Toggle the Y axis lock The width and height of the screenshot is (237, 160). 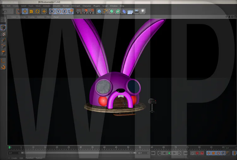pyautogui.click(x=58, y=11)
